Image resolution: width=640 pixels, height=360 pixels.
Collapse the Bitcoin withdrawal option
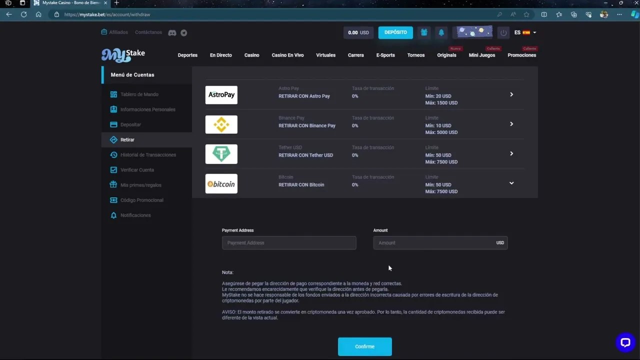[x=511, y=183]
